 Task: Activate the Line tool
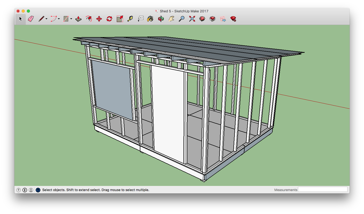[x=41, y=19]
